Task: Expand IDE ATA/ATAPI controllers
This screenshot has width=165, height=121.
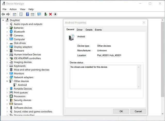Action: [7, 58]
